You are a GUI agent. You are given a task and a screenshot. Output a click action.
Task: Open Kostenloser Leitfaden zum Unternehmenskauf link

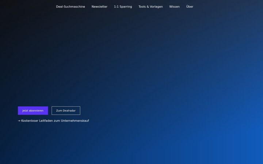coord(53,121)
